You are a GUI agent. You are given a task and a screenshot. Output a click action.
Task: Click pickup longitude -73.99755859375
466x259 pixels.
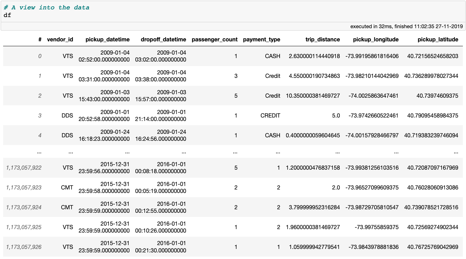point(377,227)
